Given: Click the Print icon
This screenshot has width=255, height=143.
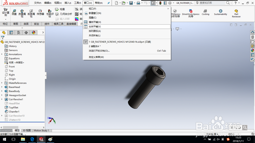Looking at the screenshot, I should click(138, 3).
